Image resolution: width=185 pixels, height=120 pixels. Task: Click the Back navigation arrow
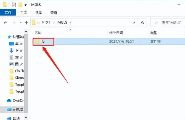(5, 23)
